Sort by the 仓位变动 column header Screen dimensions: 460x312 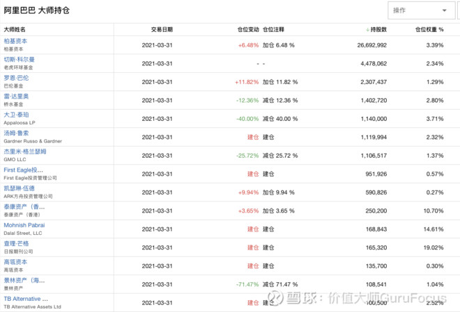click(x=248, y=30)
